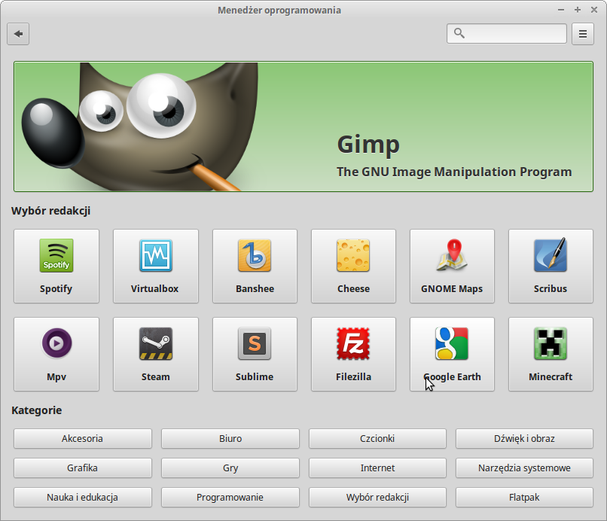Screen dimensions: 607x521
Task: Open the Czcionki category
Action: point(377,438)
